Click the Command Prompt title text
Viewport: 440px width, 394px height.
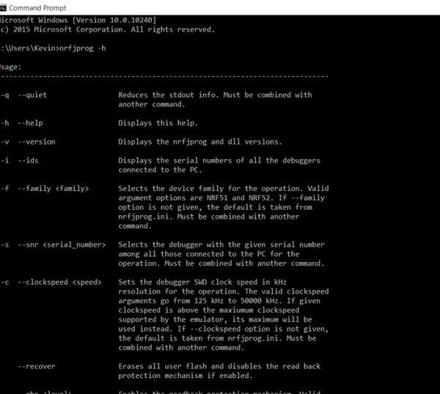tap(37, 8)
